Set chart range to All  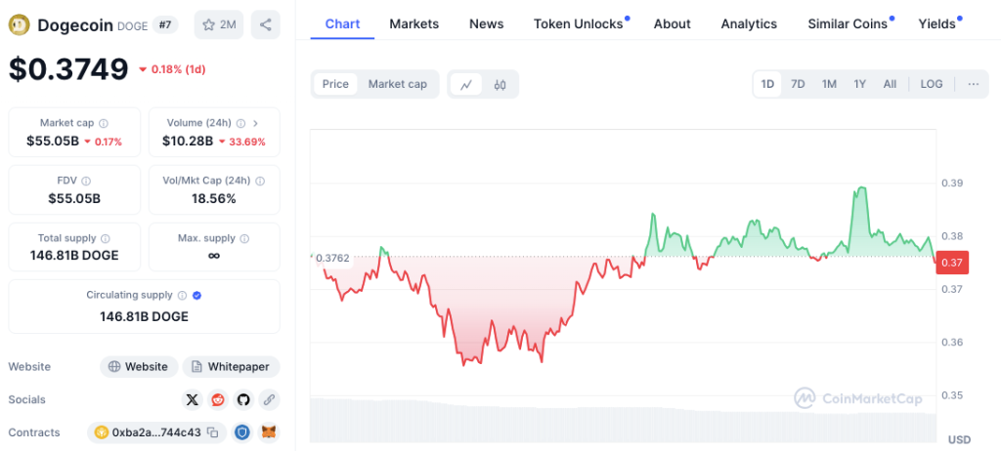coord(890,84)
